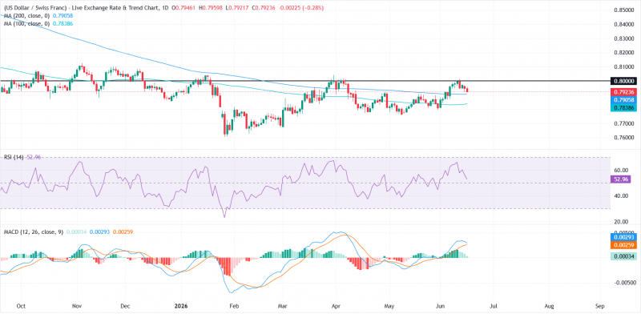Click the -0.00225 (-0.28%) change value
Image resolution: width=641 pixels, height=314 pixels.
pyautogui.click(x=302, y=9)
